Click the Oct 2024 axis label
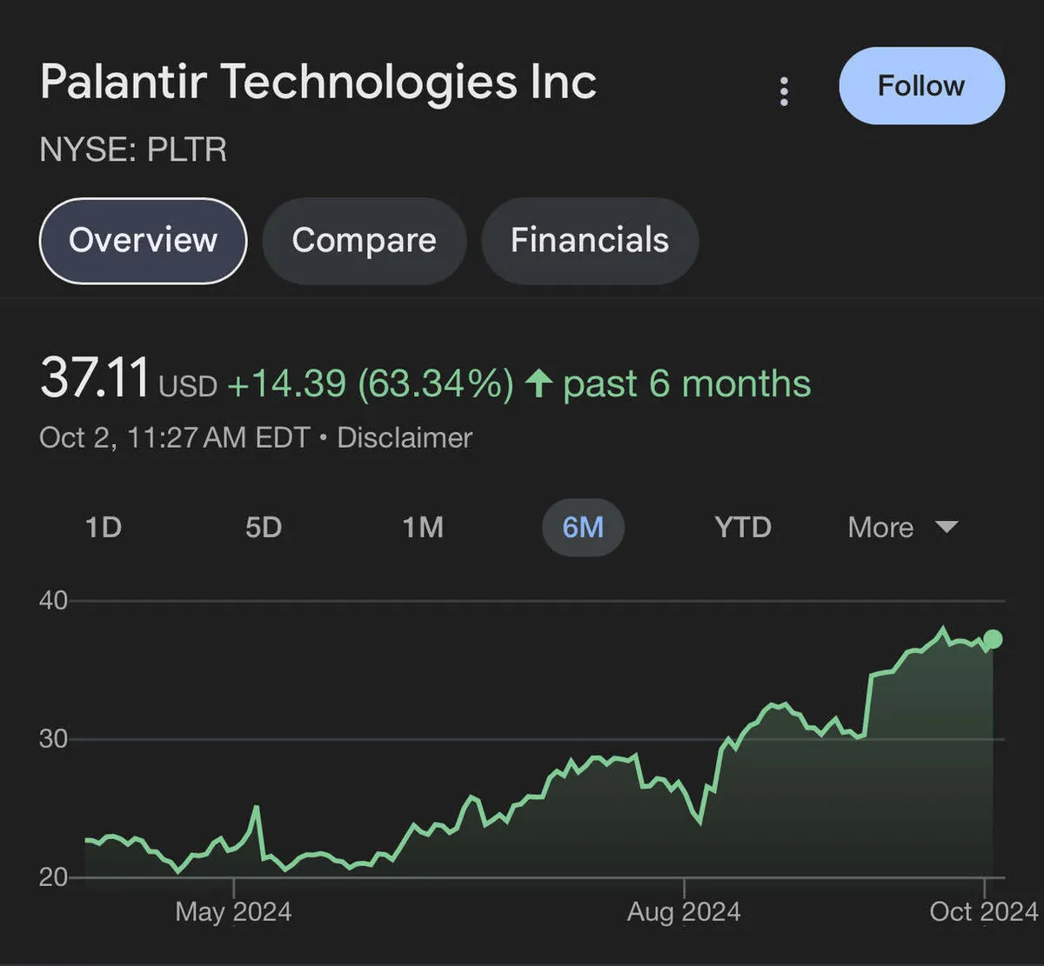 pyautogui.click(x=983, y=911)
